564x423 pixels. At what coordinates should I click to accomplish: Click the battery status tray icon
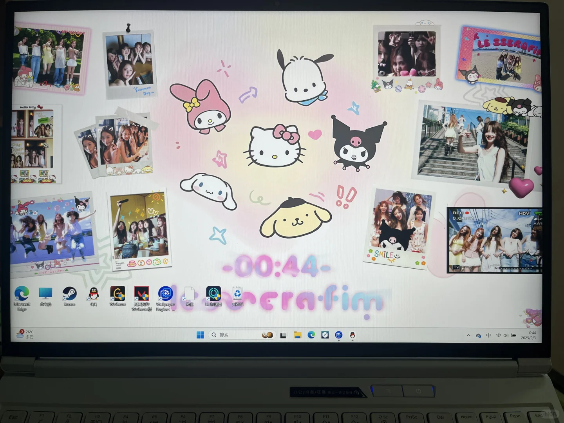click(513, 336)
